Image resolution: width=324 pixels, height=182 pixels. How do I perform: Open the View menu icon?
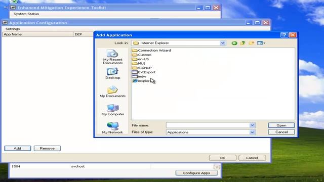pyautogui.click(x=261, y=43)
